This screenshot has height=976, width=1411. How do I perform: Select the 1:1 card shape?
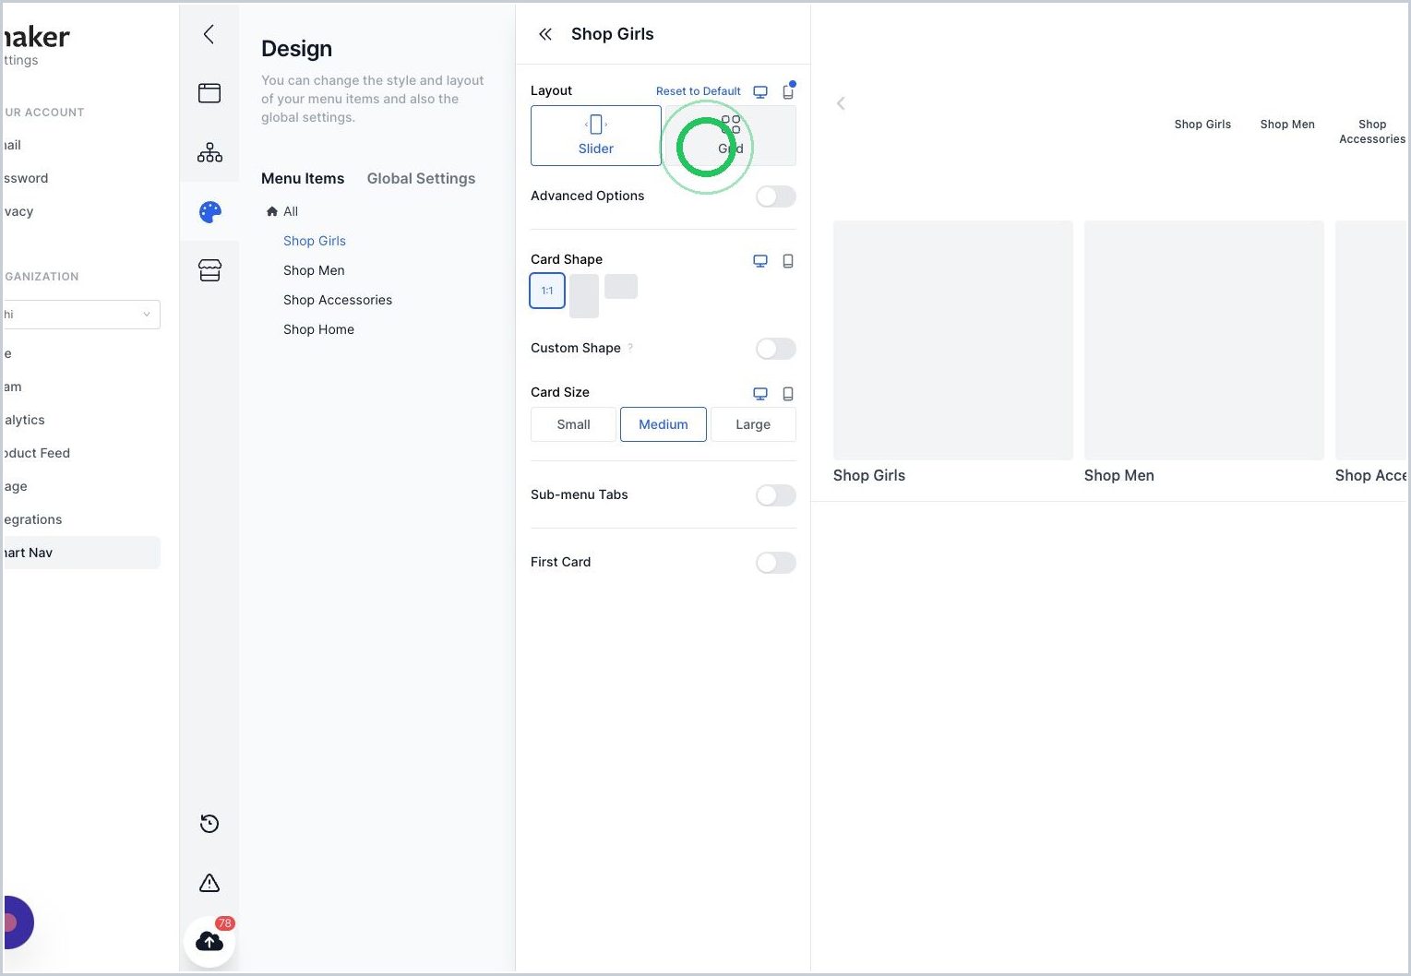[x=547, y=291]
